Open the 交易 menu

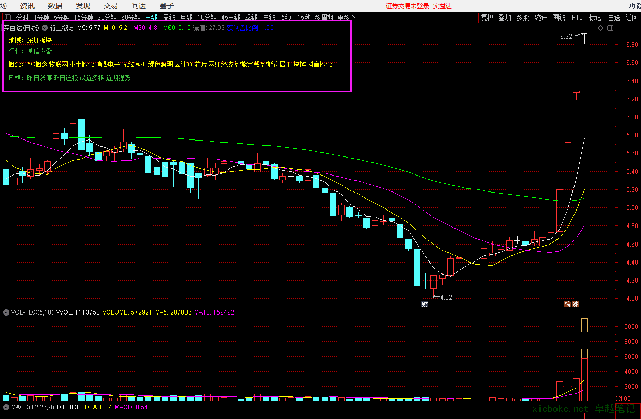point(110,6)
